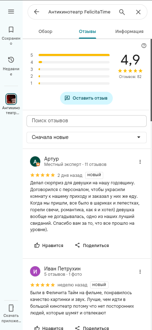Filter reviews by the 3-star bar
The image size is (152, 330).
pos(74,69)
